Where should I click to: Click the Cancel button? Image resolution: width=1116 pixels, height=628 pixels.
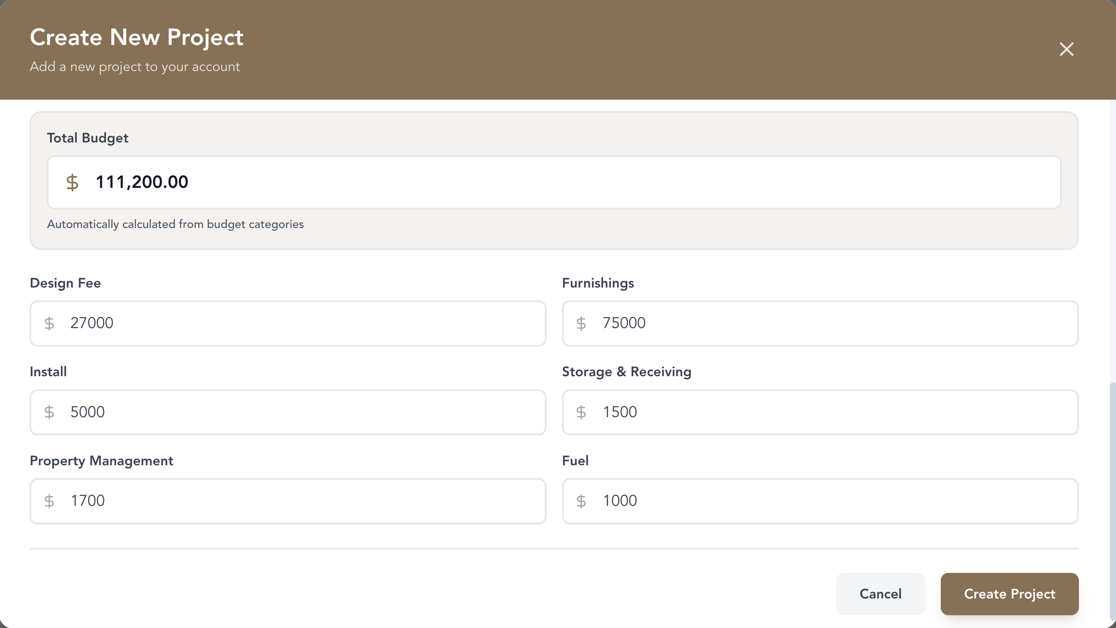(880, 594)
